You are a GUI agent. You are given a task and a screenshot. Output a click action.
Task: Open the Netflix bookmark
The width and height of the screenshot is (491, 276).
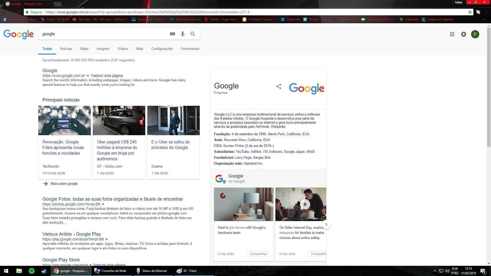221,19
